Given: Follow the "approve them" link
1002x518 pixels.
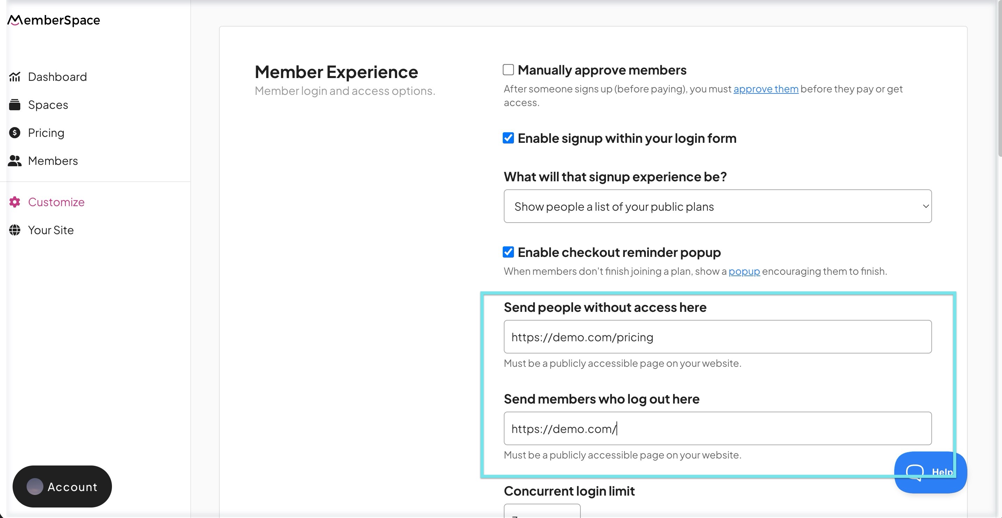Looking at the screenshot, I should 765,89.
